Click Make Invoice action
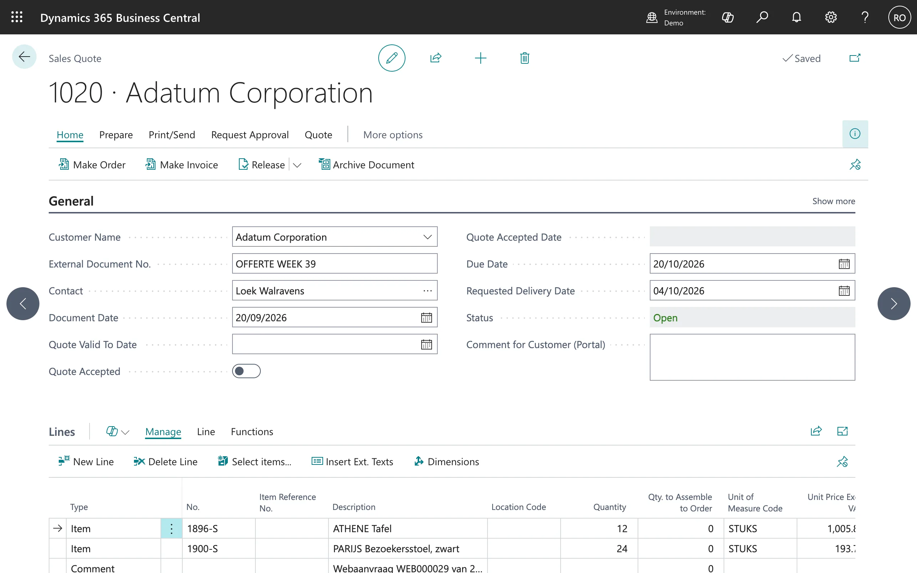Image resolution: width=917 pixels, height=573 pixels. 182,165
